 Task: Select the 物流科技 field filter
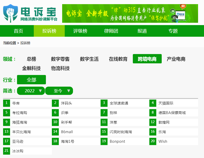(60, 68)
